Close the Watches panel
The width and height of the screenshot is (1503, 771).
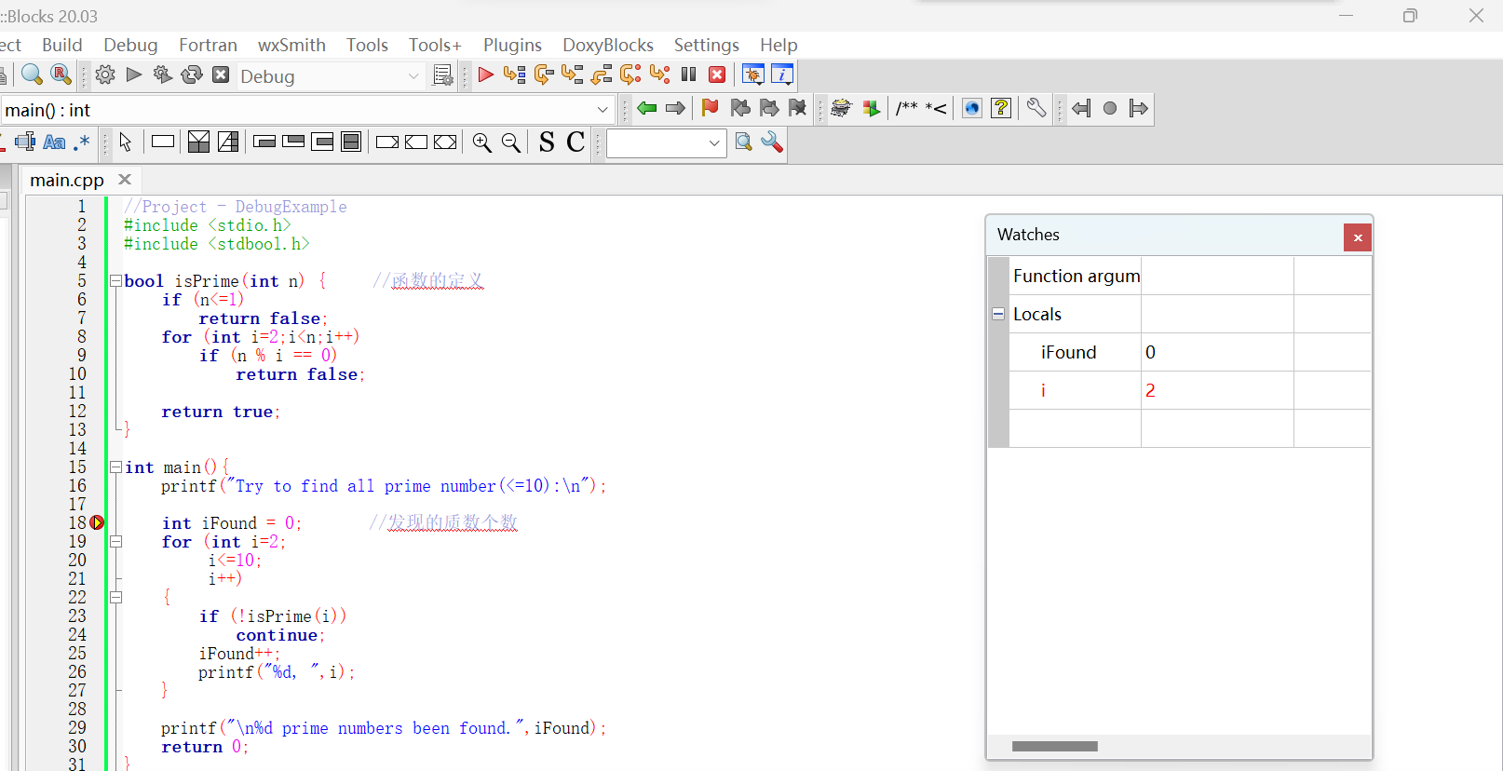tap(1358, 237)
